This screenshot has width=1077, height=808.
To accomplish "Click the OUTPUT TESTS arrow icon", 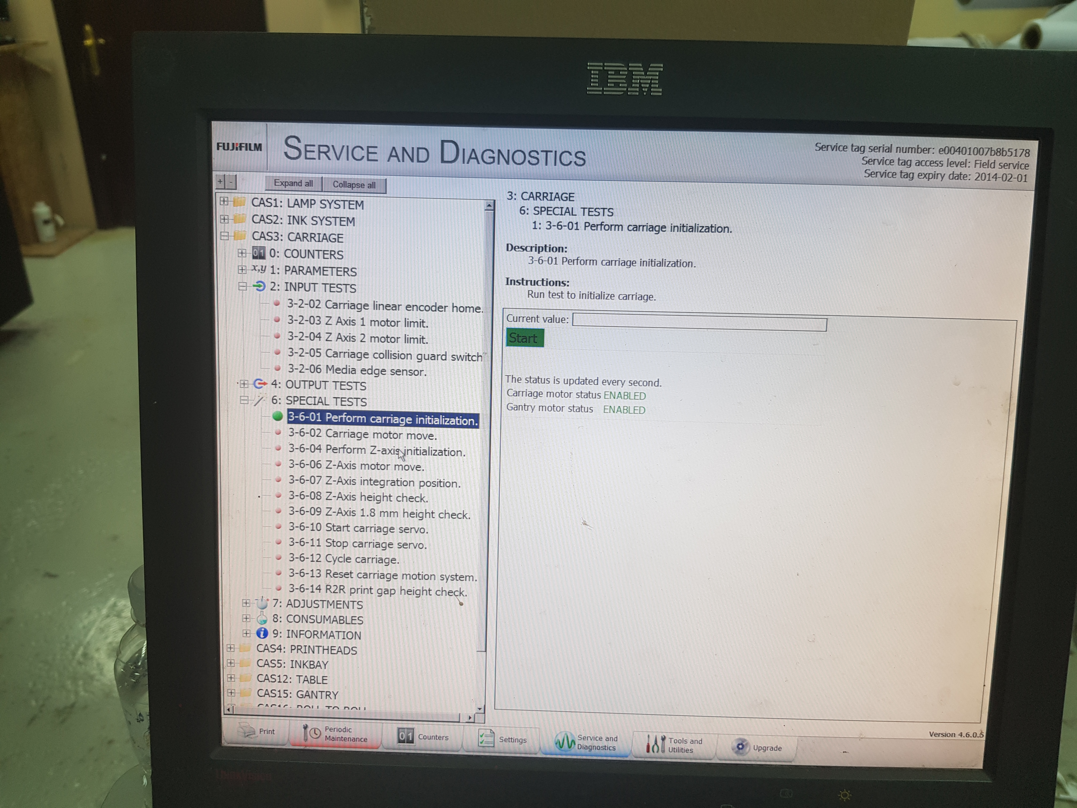I will click(260, 384).
